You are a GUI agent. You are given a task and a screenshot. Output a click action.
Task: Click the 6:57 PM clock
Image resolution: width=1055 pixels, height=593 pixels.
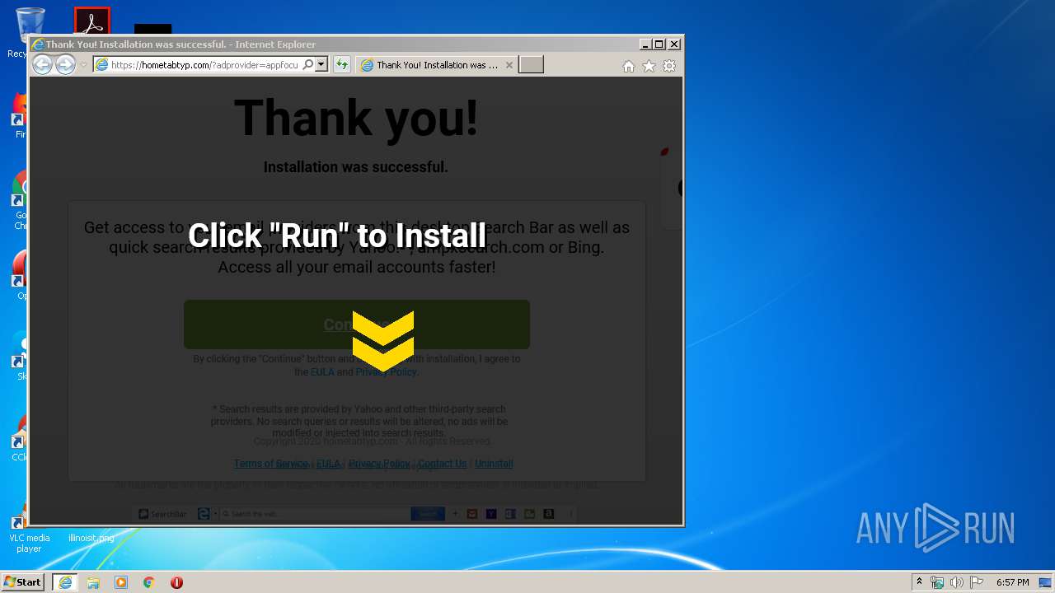click(1012, 582)
